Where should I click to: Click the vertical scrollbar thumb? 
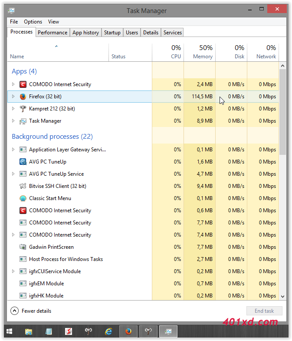[282, 112]
